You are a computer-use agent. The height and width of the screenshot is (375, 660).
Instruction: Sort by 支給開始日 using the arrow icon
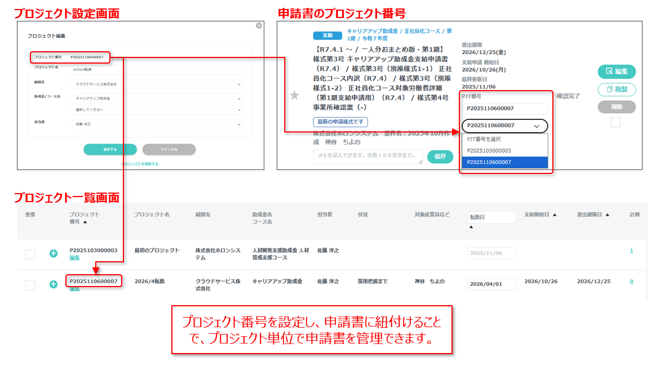coord(555,215)
